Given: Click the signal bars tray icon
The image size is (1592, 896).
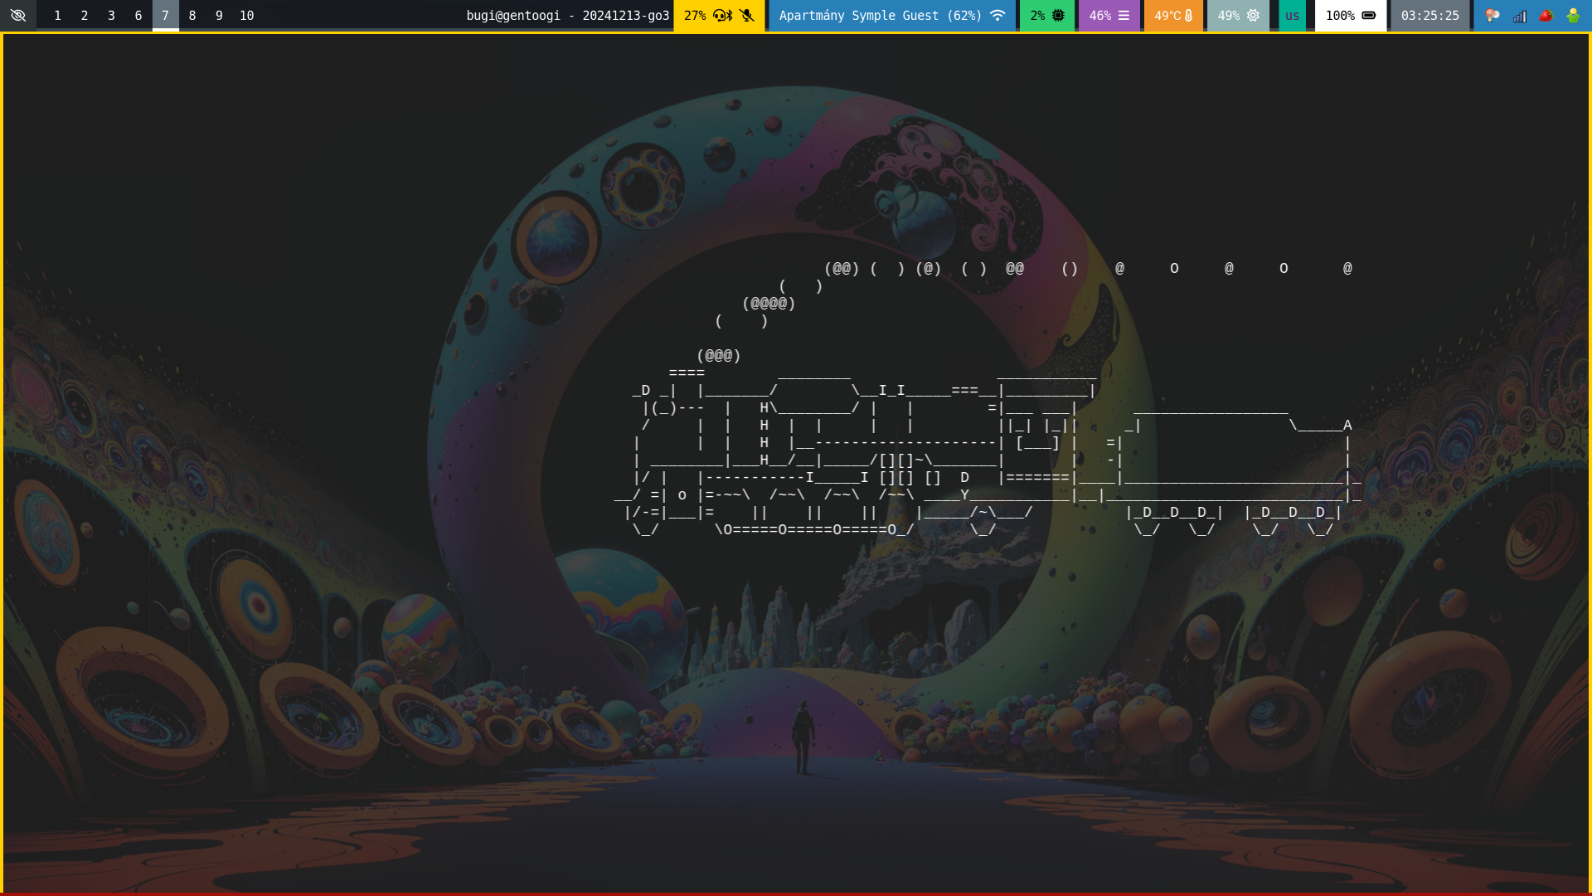Looking at the screenshot, I should tap(1519, 15).
